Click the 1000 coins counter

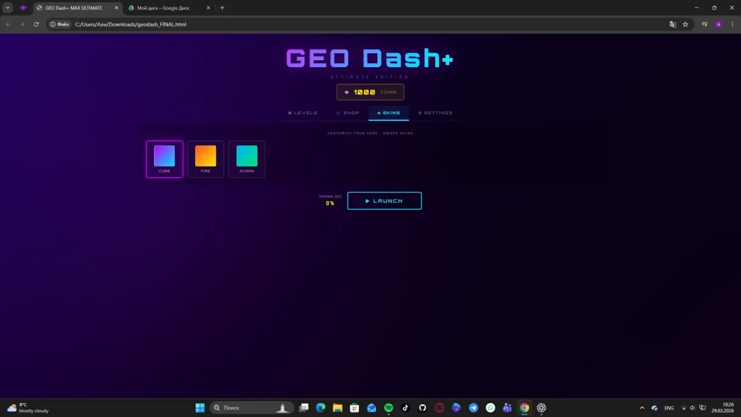pos(370,92)
